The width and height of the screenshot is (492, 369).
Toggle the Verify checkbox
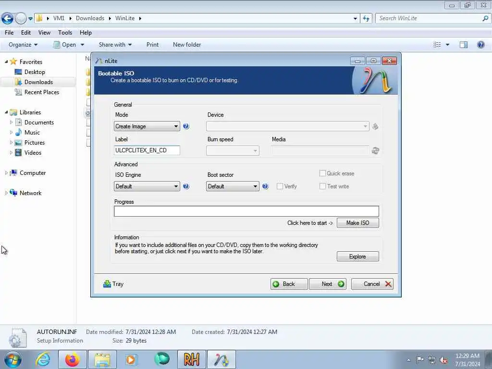[x=280, y=186]
